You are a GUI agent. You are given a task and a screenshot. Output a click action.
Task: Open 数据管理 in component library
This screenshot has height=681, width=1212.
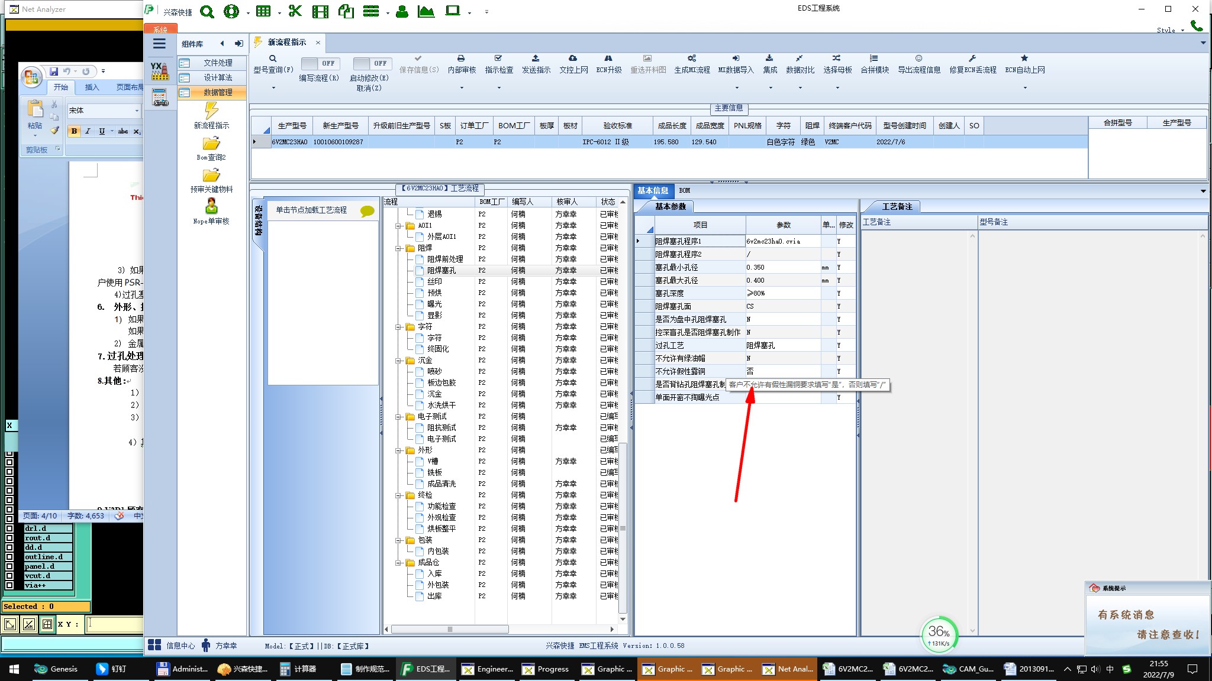click(217, 92)
